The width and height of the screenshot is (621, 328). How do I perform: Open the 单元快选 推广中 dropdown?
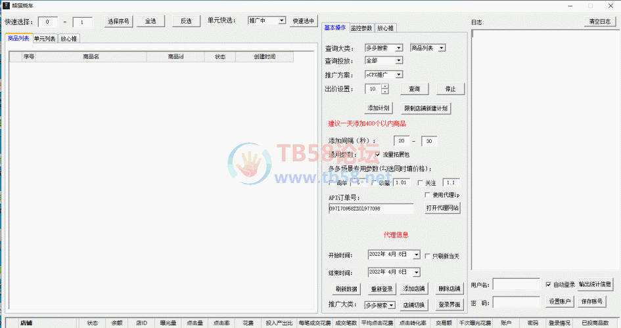tap(267, 21)
